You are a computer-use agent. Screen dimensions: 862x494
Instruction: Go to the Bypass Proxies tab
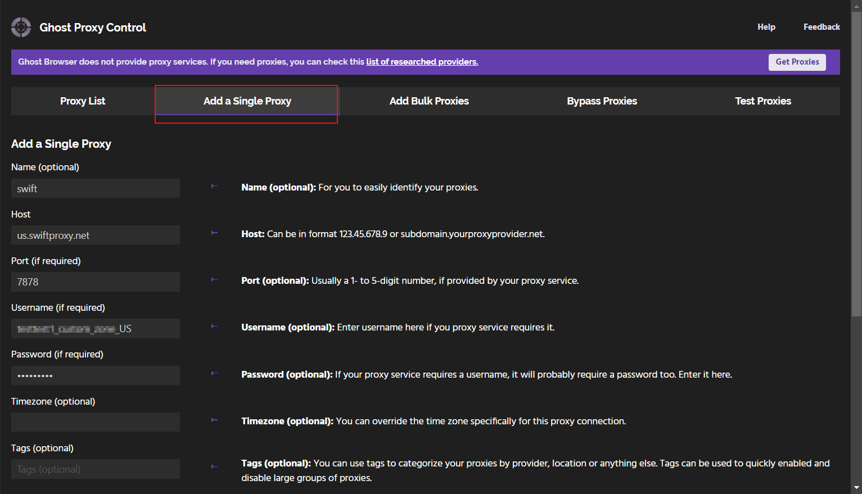(602, 101)
